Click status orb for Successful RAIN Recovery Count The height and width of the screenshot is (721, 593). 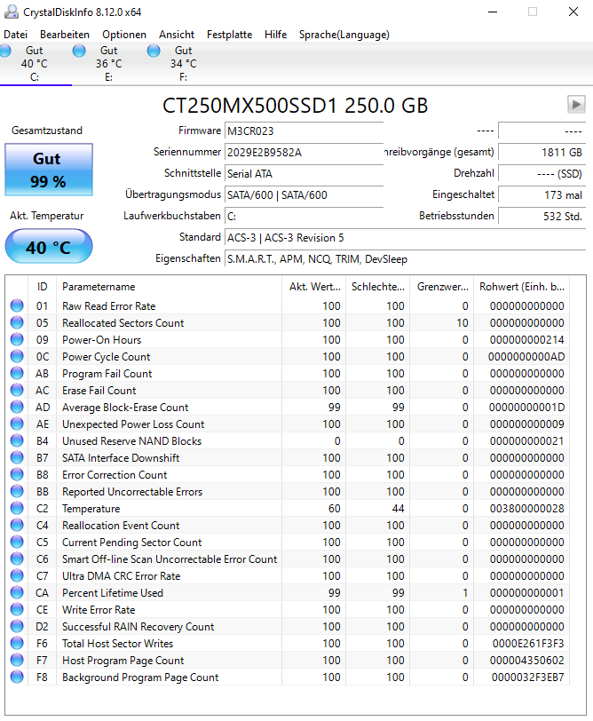(x=17, y=626)
